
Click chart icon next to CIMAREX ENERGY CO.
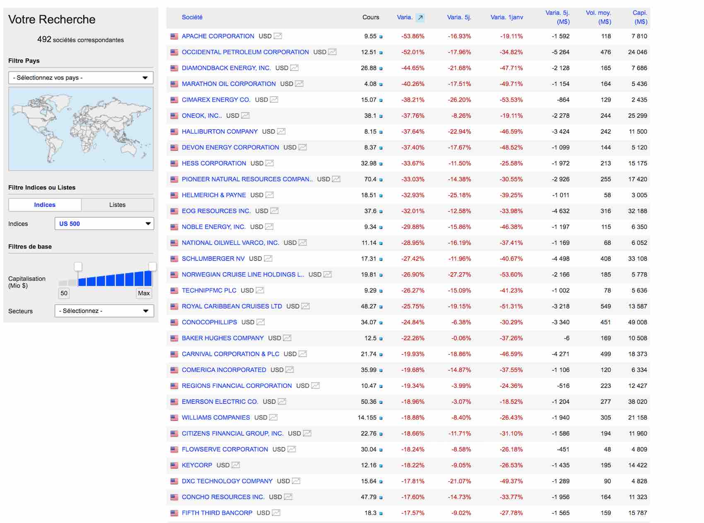[x=274, y=99]
